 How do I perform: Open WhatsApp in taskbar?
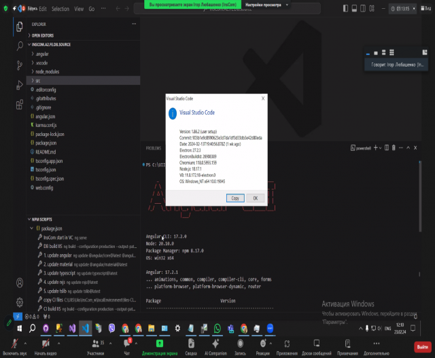[217, 328]
